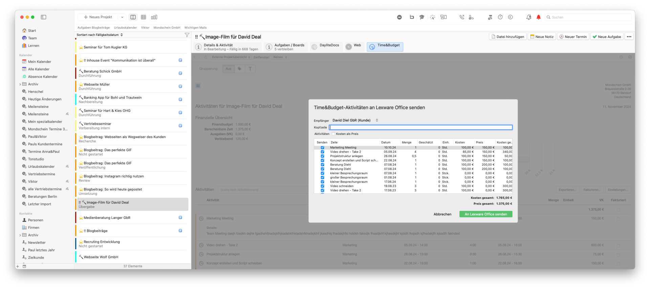
Task: Open the Empfänger dropdown David Diel GbR
Action: [x=355, y=120]
